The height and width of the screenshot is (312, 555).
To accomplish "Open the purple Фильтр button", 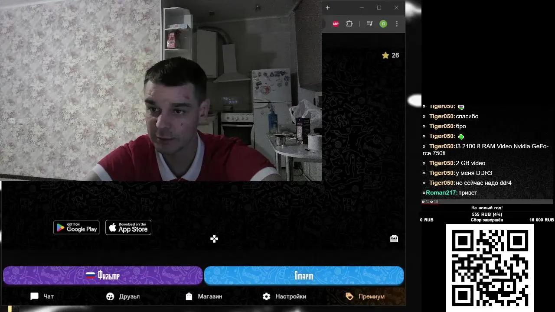I will click(x=103, y=276).
